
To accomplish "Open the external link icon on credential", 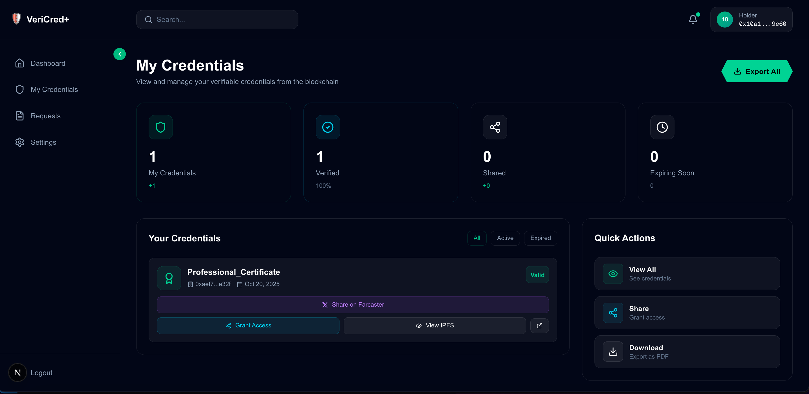I will (539, 326).
